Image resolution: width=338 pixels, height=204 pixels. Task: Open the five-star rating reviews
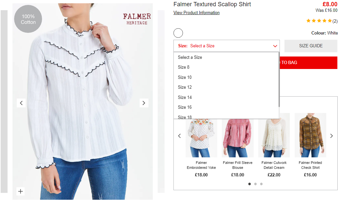tap(322, 21)
